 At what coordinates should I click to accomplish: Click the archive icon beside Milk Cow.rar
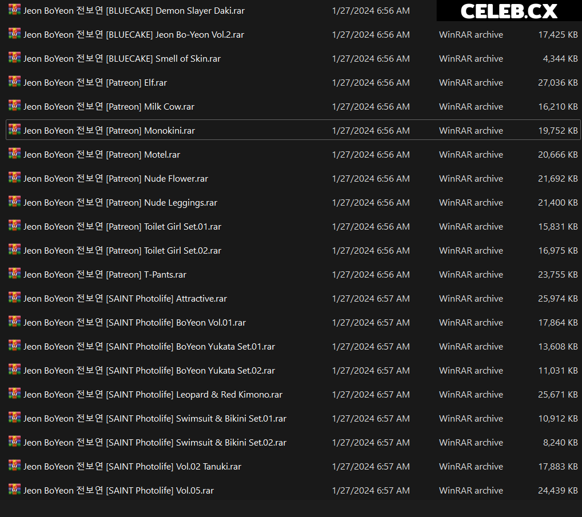pos(14,105)
